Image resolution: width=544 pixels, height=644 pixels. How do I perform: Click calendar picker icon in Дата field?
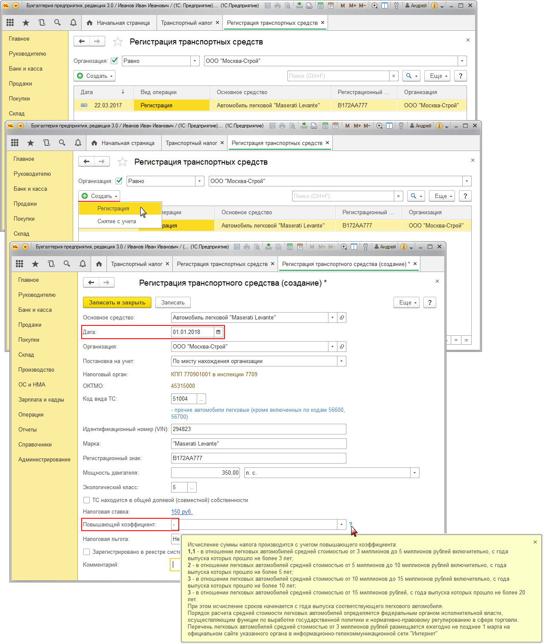click(218, 332)
